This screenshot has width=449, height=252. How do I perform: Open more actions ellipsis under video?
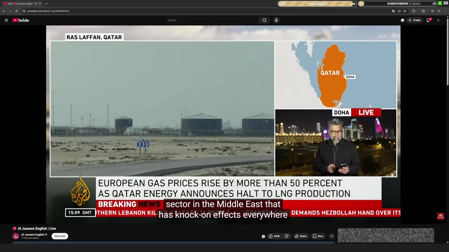(x=331, y=236)
